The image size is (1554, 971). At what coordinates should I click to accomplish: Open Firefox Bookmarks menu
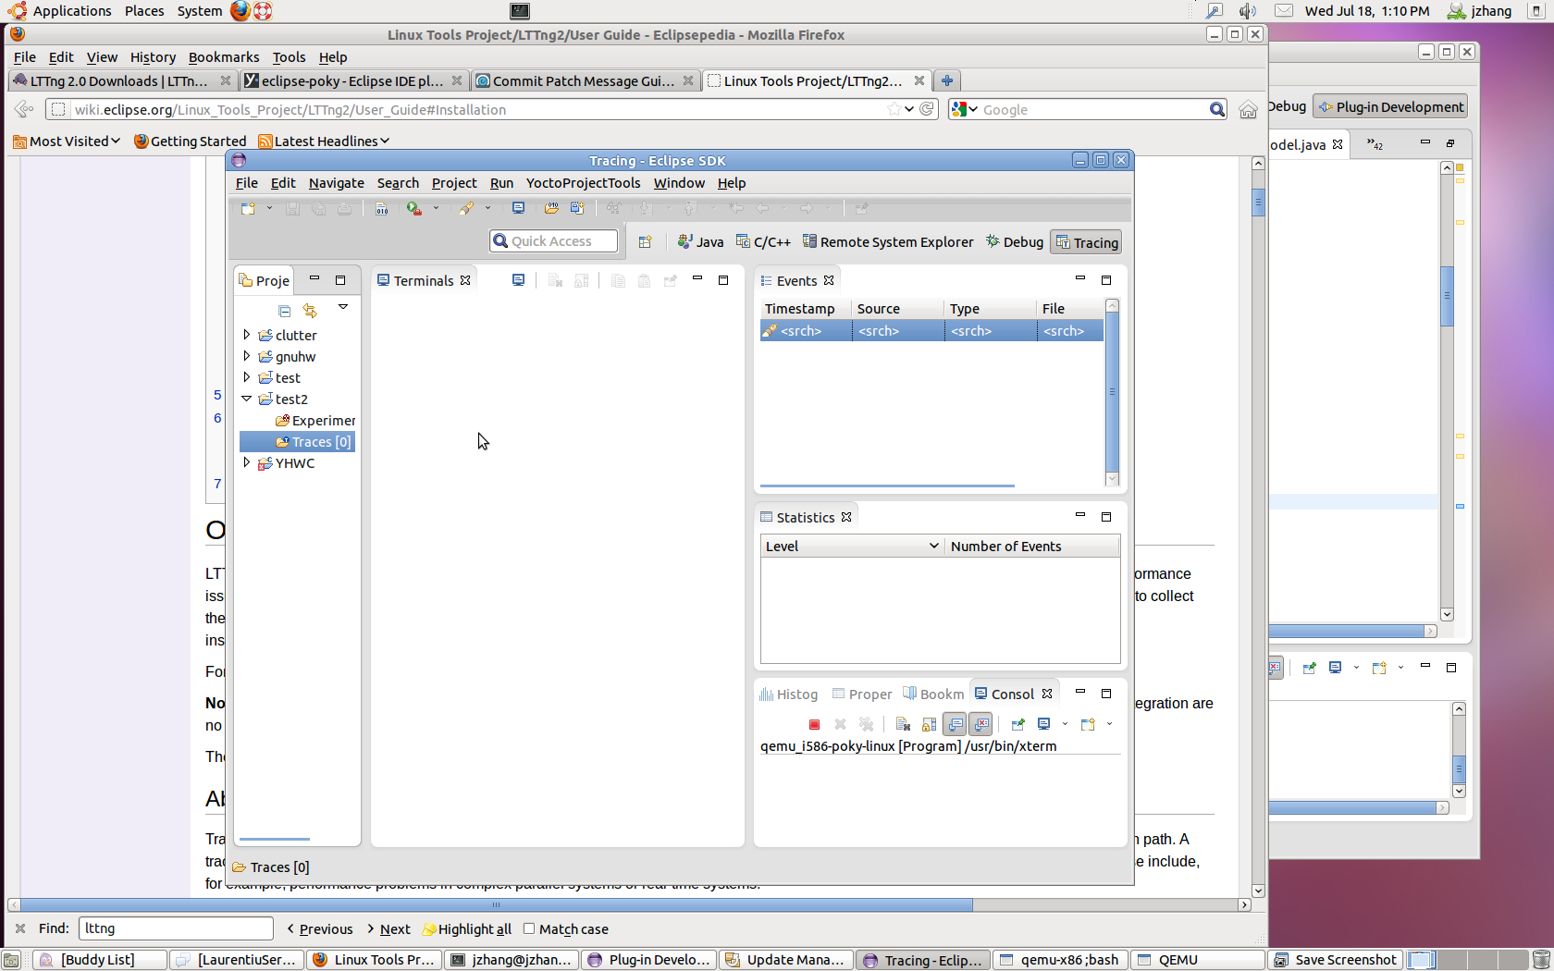click(x=224, y=57)
